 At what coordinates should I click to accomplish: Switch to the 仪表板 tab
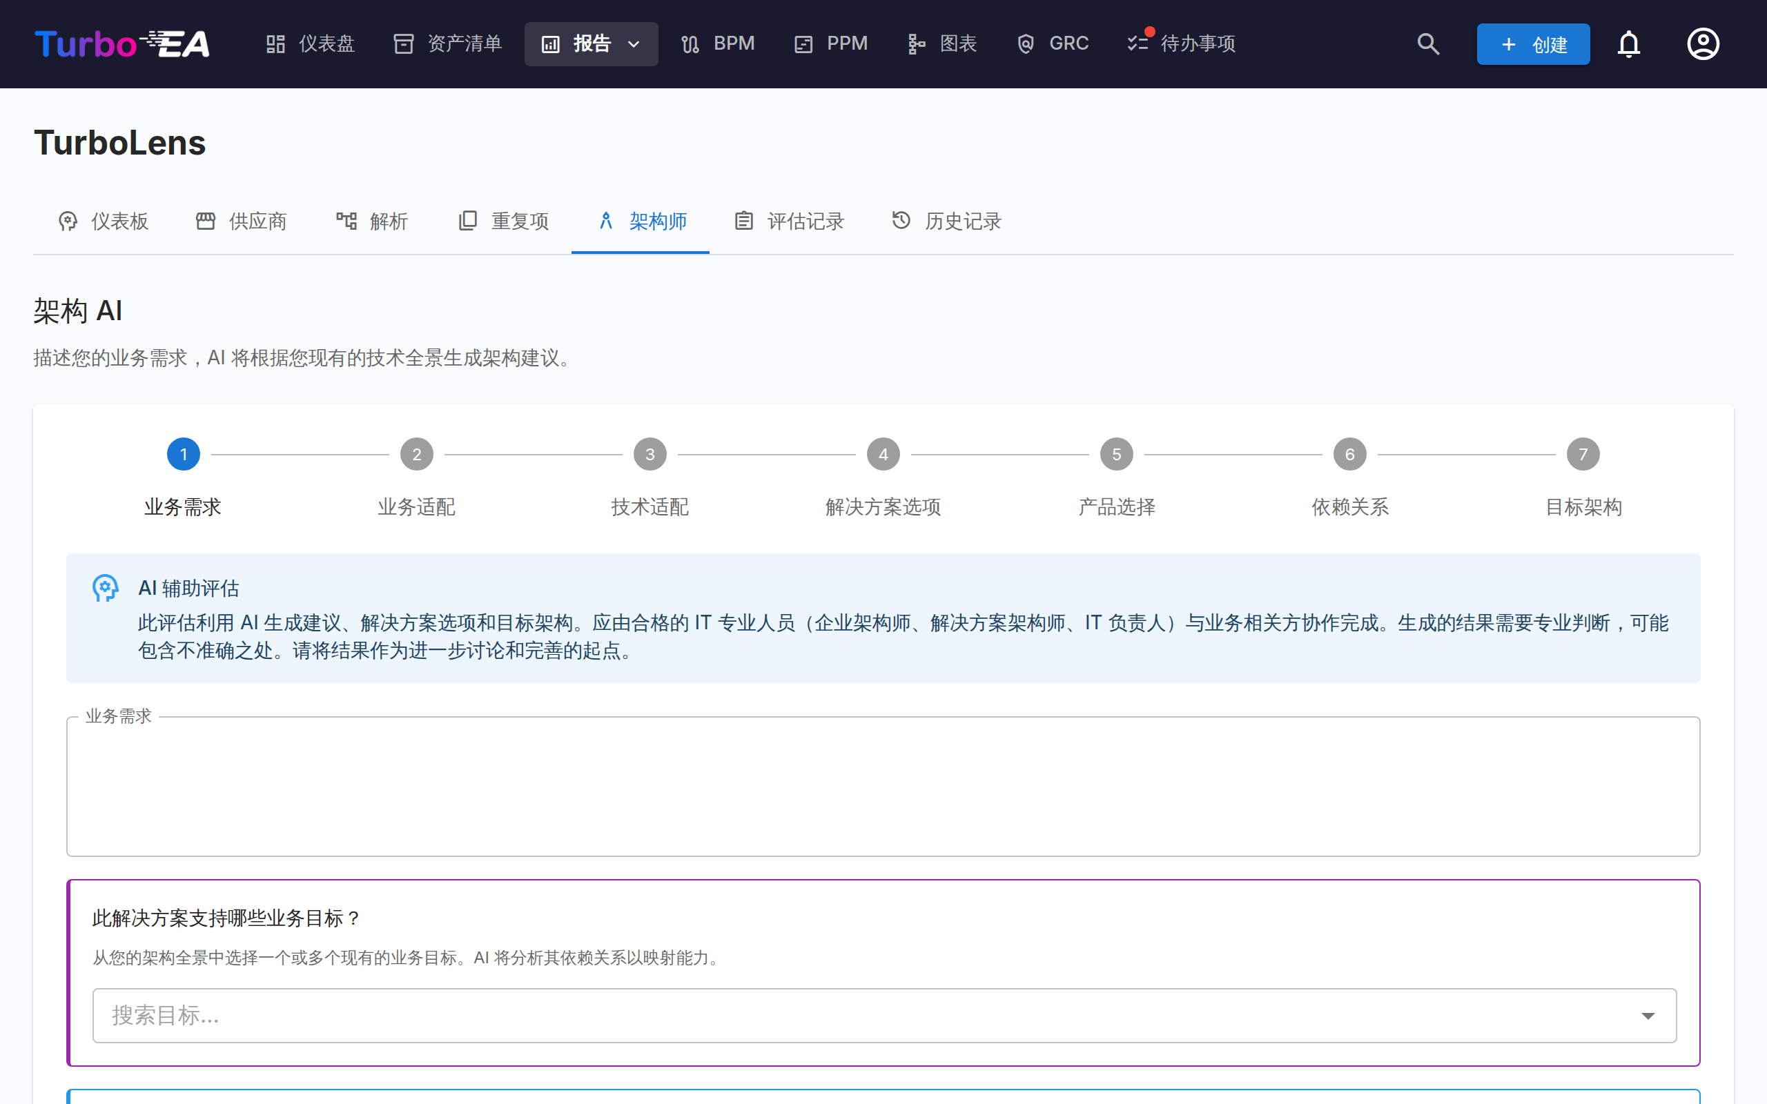click(103, 221)
